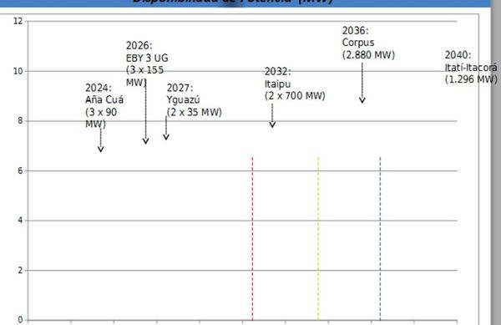Click the arrow under the Corpus annotation
Screen dimensions: 501x325
(x=362, y=83)
